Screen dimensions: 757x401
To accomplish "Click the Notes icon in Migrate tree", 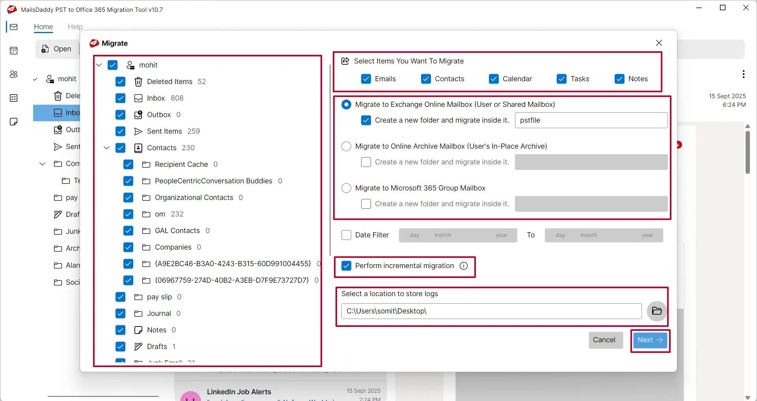I will [x=138, y=330].
